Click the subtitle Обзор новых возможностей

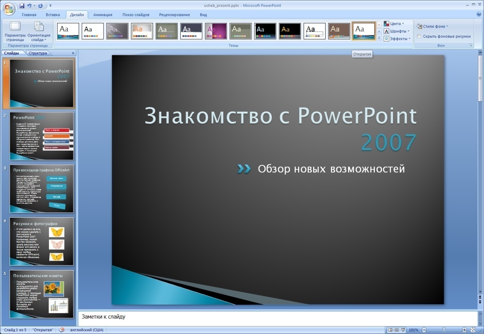[331, 169]
